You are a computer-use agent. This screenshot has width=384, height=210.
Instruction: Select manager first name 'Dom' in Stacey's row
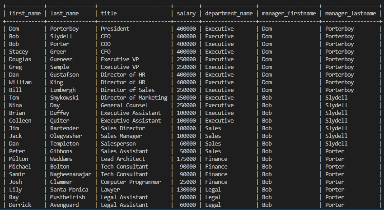point(267,52)
